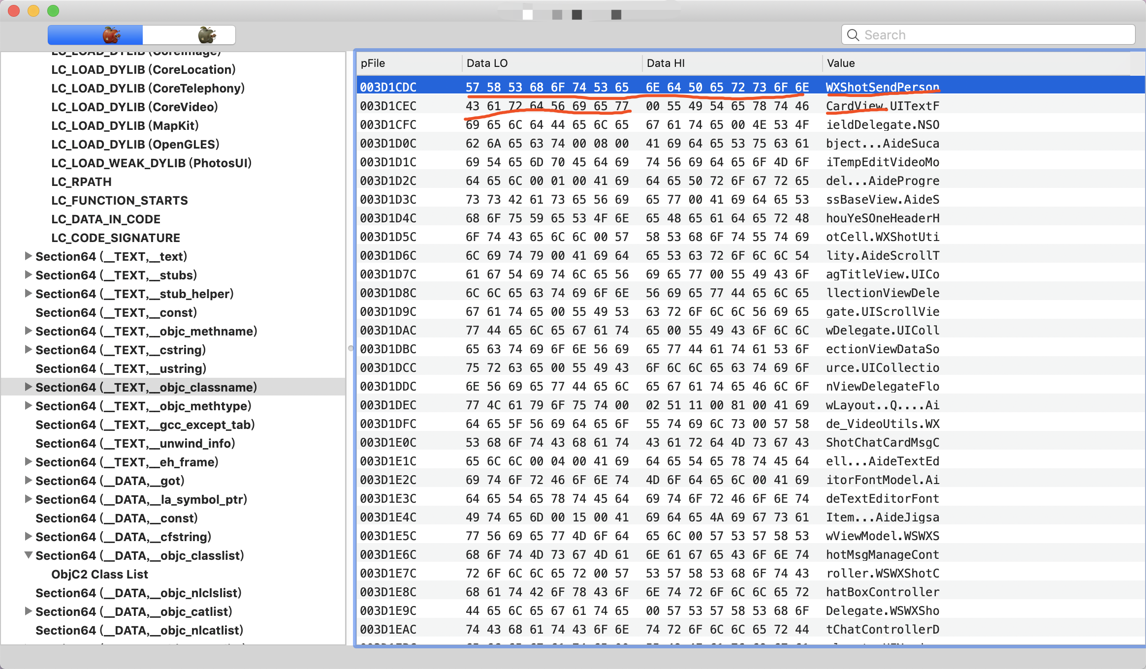This screenshot has height=669, width=1146.
Task: Sort by Data LO column header
Action: pyautogui.click(x=487, y=63)
